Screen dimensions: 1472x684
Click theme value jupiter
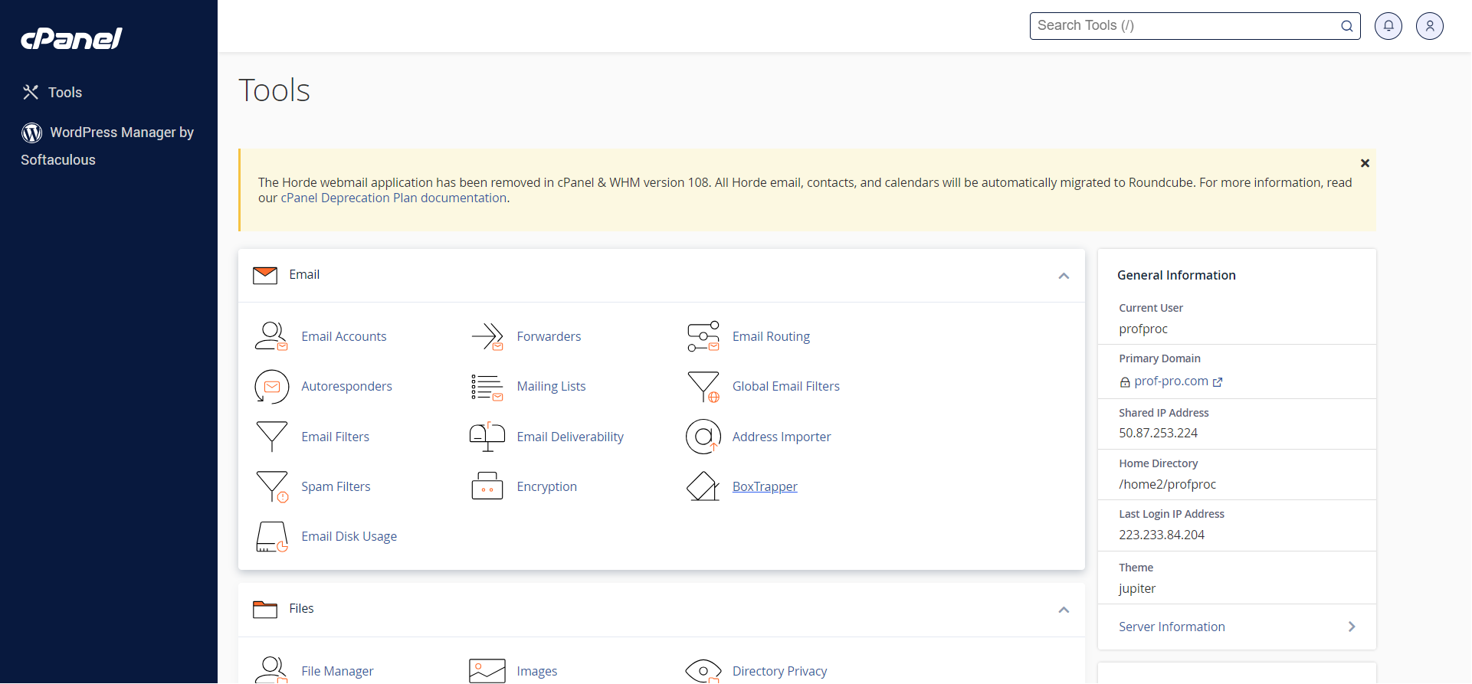(x=1137, y=589)
